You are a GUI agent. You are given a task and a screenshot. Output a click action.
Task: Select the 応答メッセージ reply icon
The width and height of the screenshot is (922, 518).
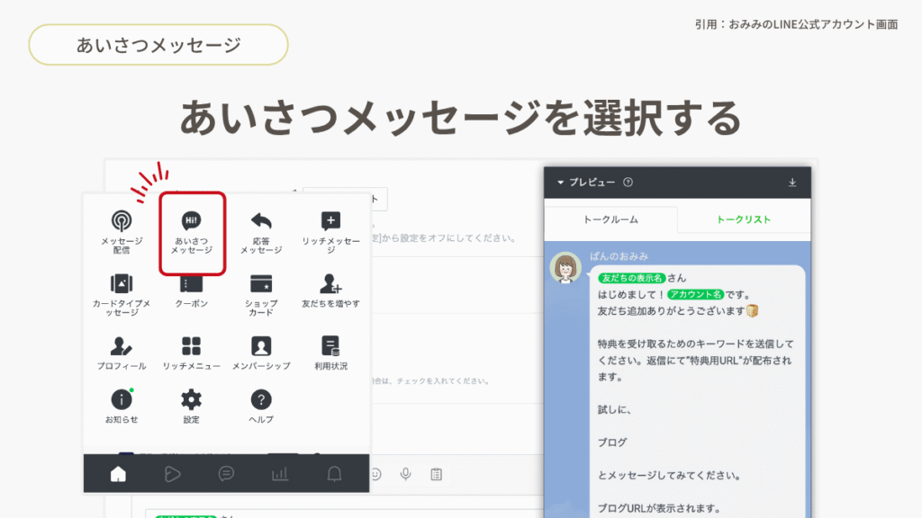click(261, 230)
